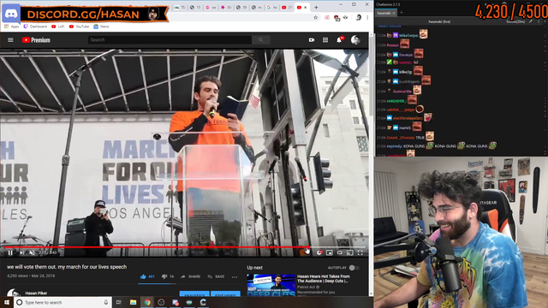Bookmark this page with star icon
Screen dimensions: 548x308
point(316,17)
